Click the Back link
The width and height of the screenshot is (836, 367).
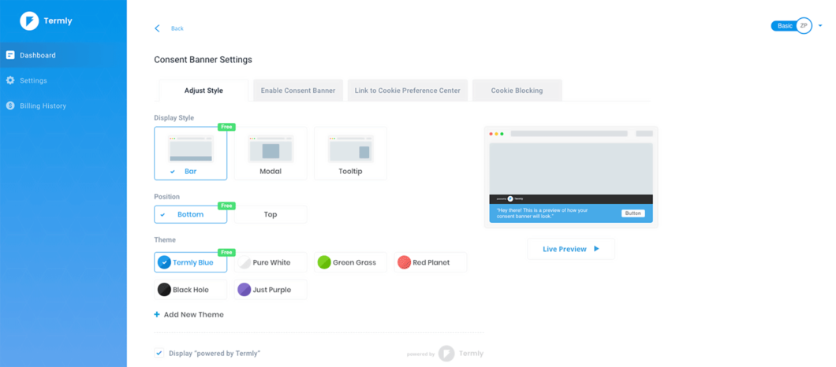[x=177, y=28]
